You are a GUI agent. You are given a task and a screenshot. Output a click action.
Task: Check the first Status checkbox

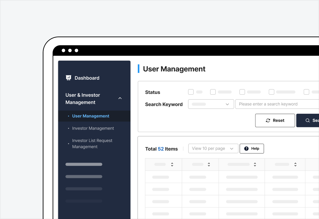[x=191, y=92]
